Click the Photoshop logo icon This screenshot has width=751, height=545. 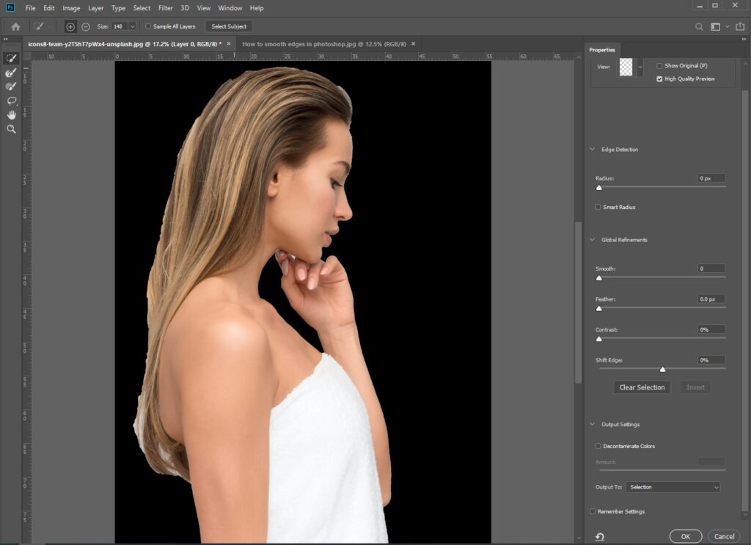click(x=10, y=7)
